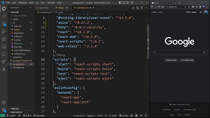Open the Search view in activity bar

[4, 16]
